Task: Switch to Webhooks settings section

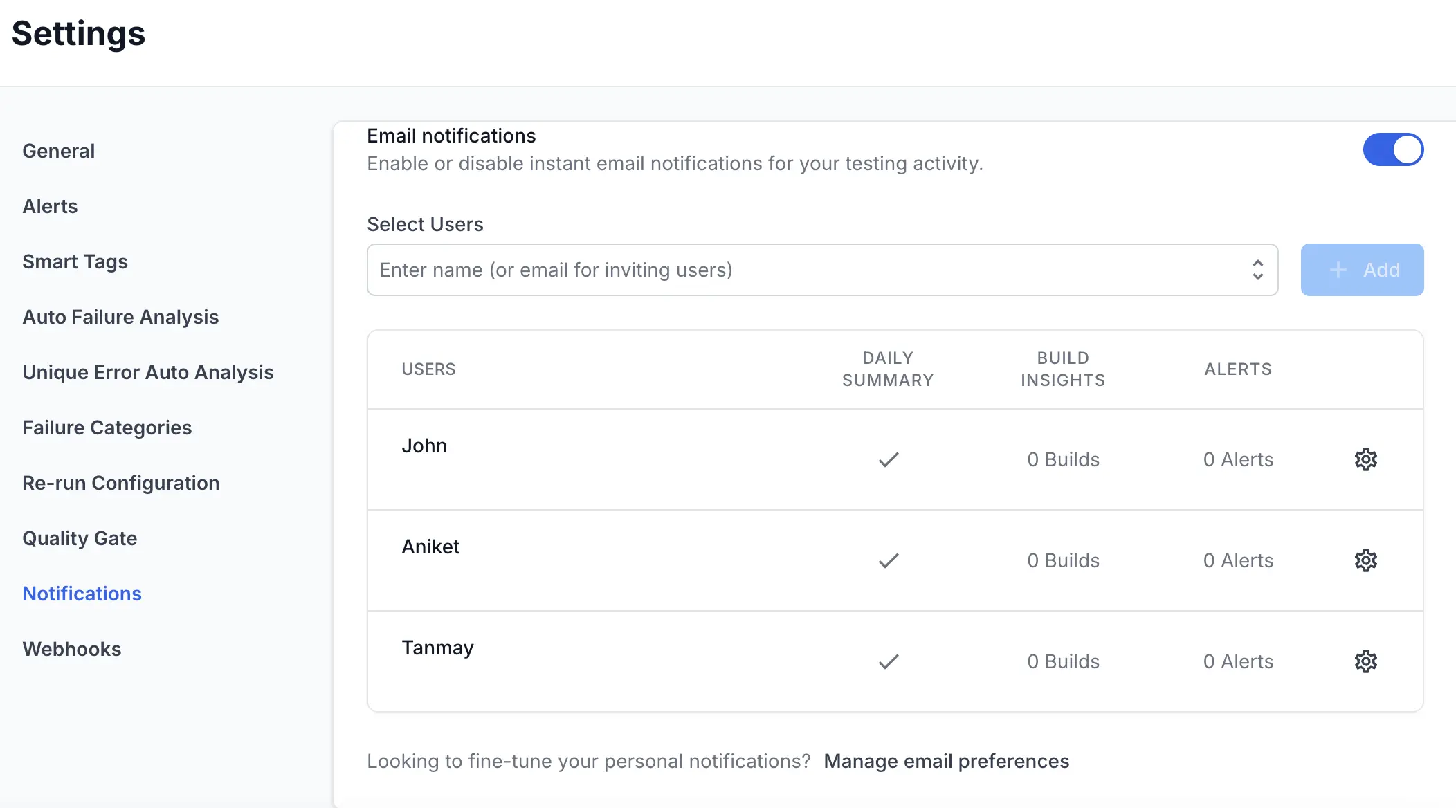Action: 71,649
